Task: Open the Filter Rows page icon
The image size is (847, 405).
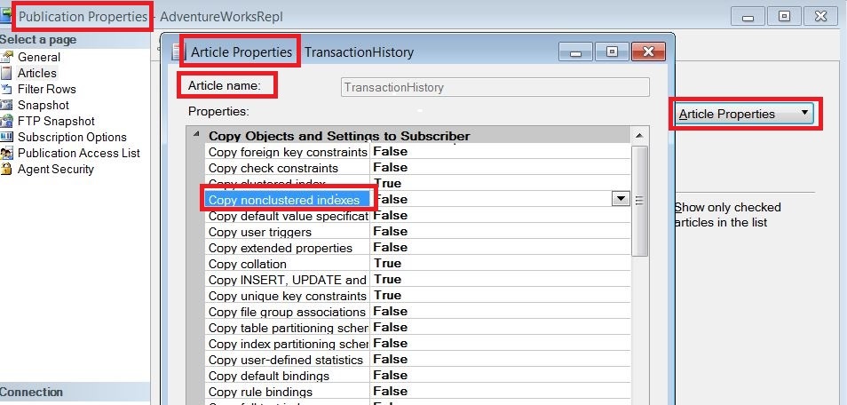Action: click(6, 89)
